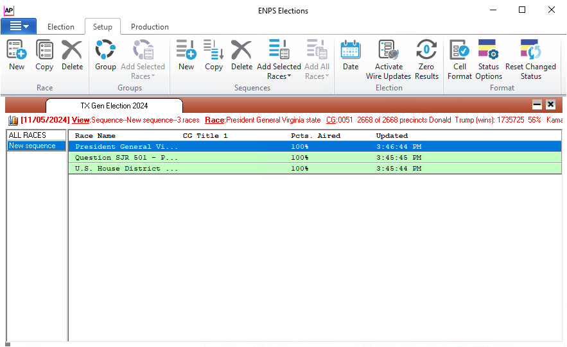Click the Pcts. column header

pos(301,136)
